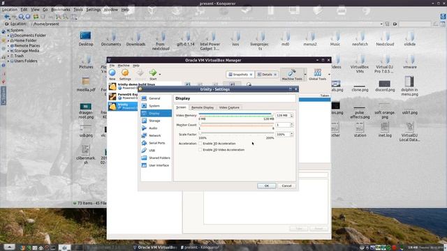Confirm settings with OK button
Image resolution: width=447 pixels, height=251 pixels.
pos(267,186)
